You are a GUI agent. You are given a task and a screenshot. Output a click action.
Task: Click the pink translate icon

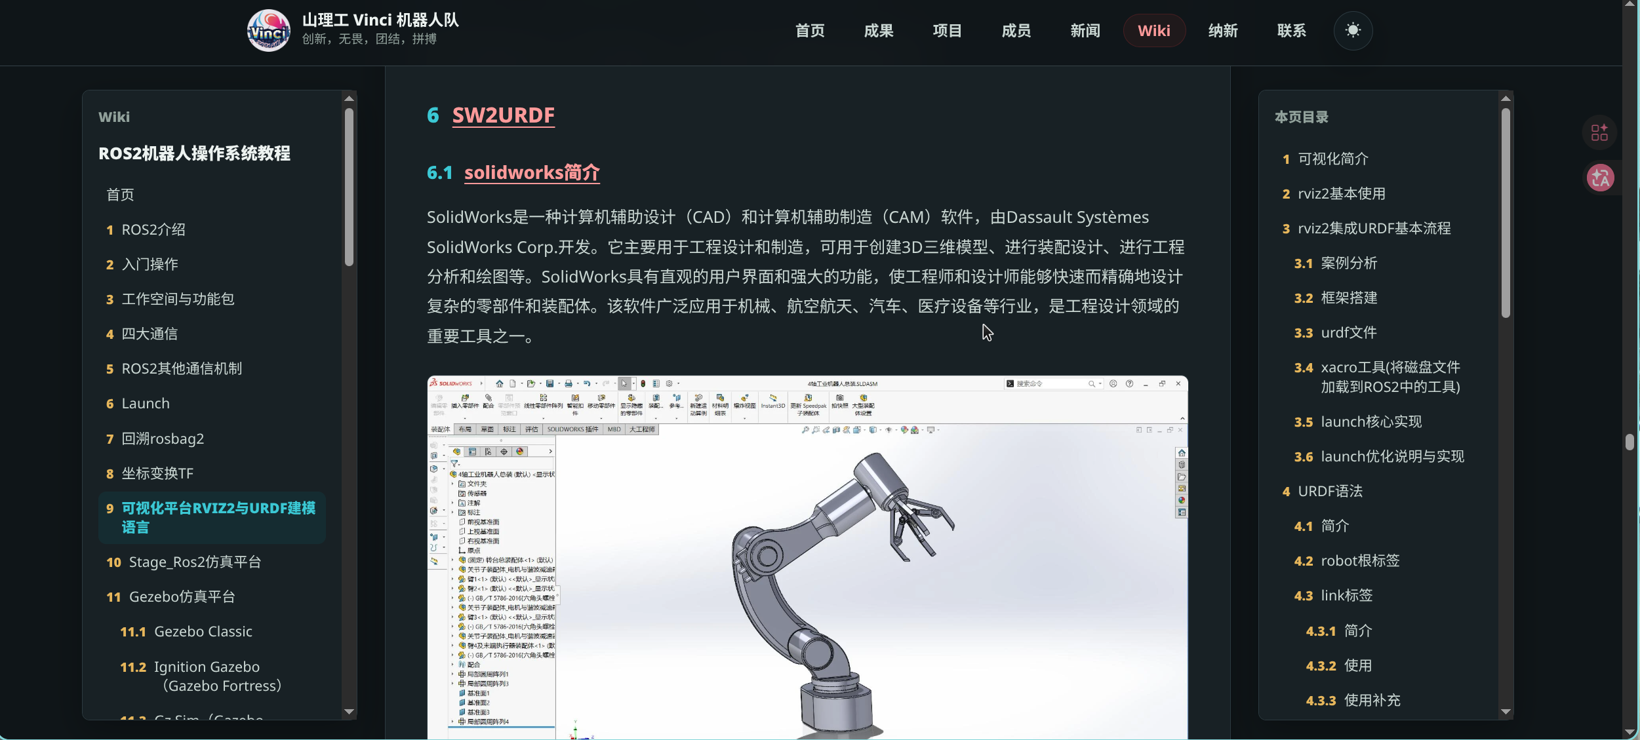1600,178
